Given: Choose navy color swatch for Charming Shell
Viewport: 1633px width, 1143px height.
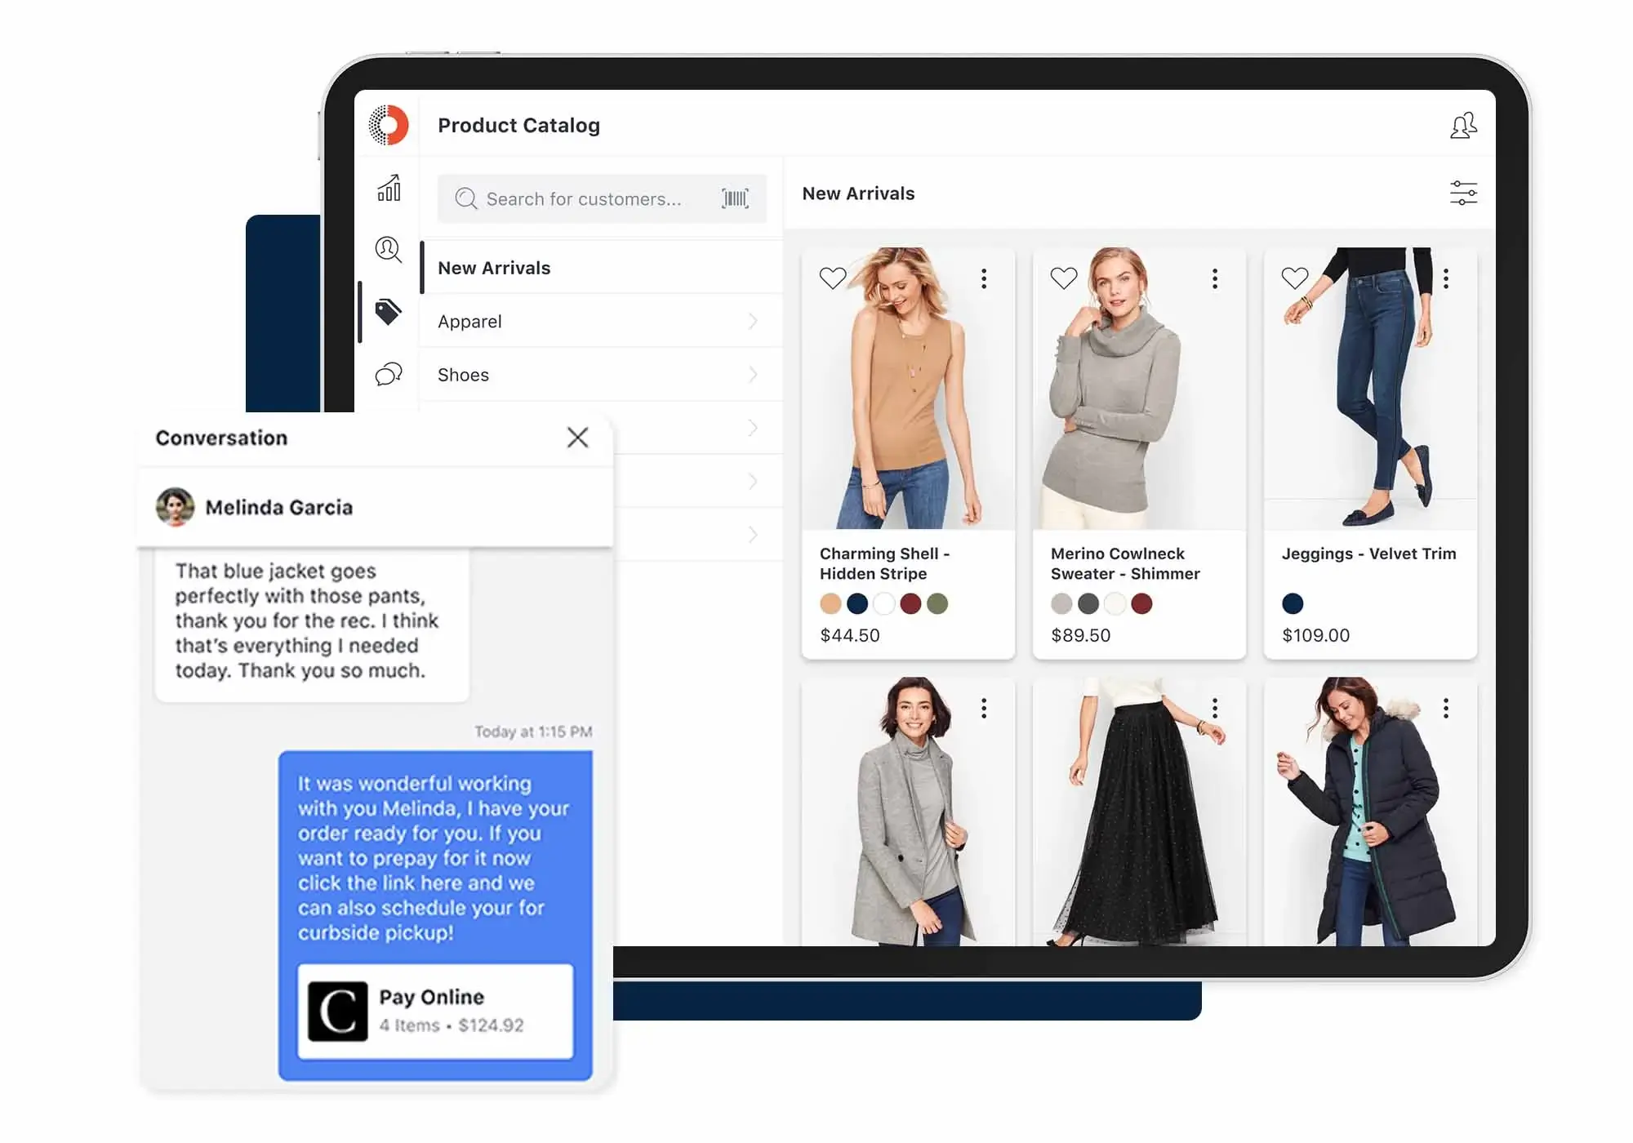Looking at the screenshot, I should pos(857,603).
